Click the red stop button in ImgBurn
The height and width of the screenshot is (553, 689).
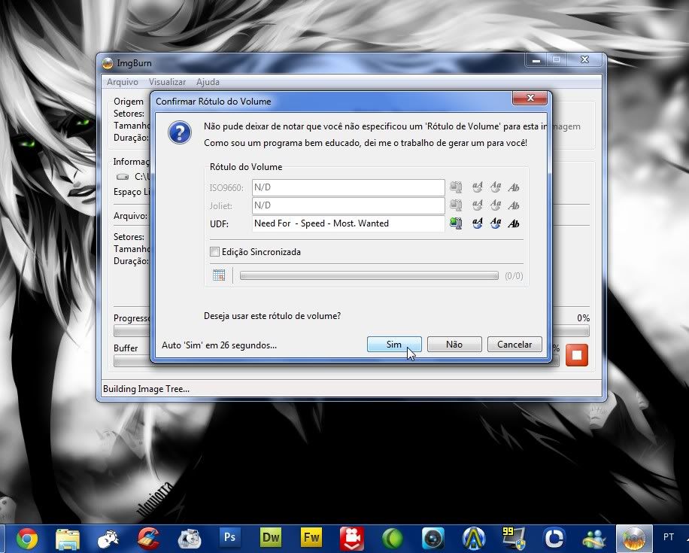click(576, 354)
